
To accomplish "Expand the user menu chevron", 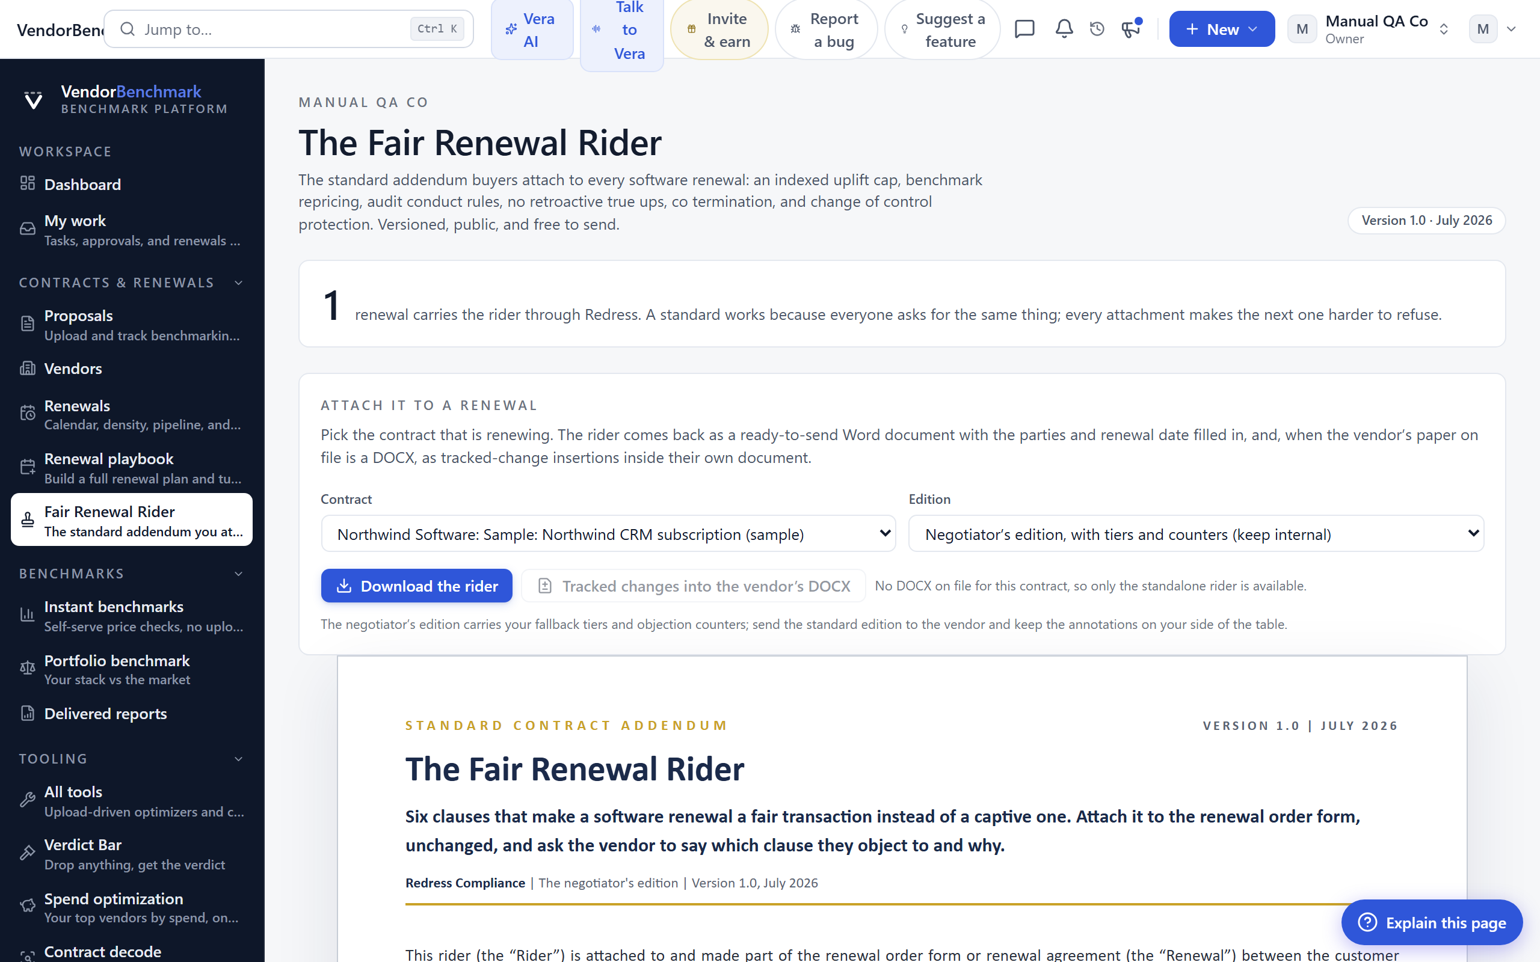I will click(x=1511, y=29).
